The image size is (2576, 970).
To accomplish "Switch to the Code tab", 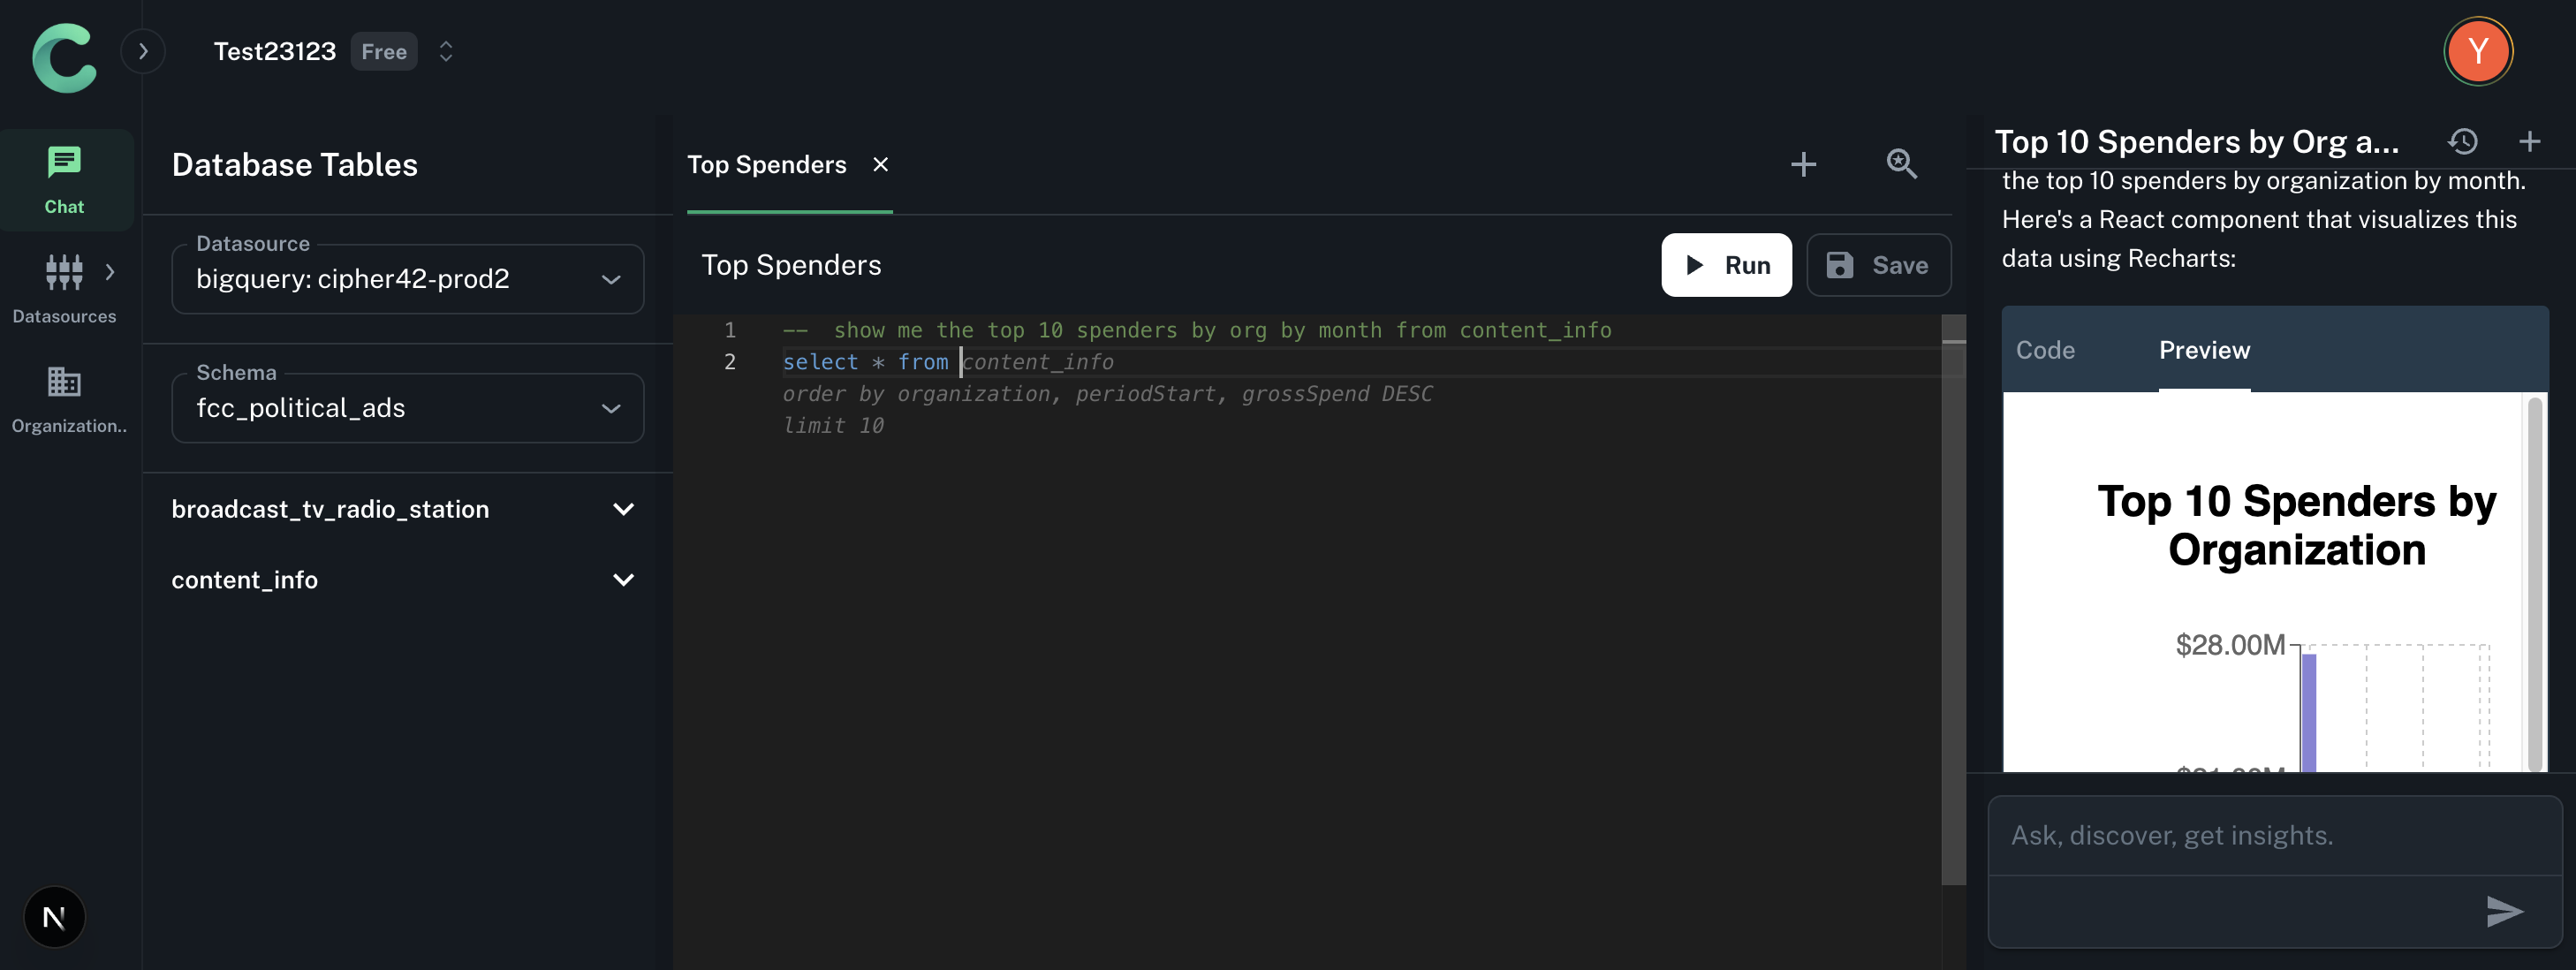I will pos(2045,350).
